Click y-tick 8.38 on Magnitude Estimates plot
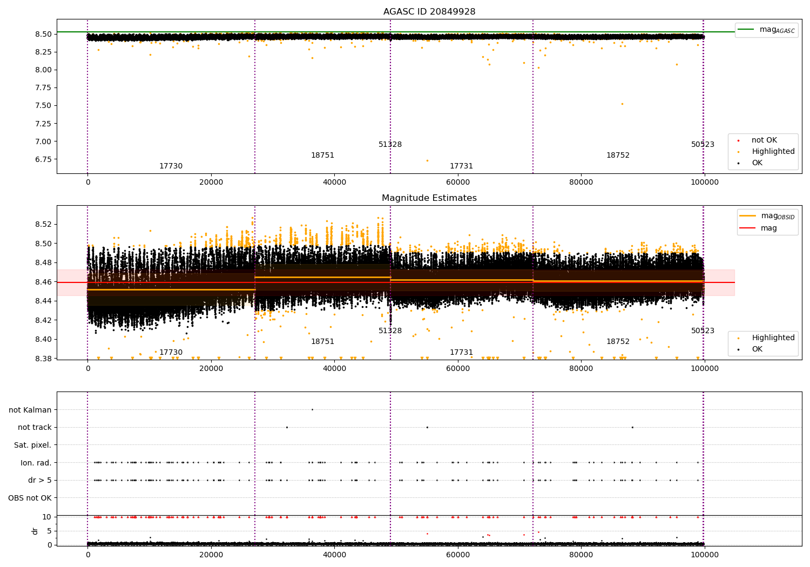Viewport: 810px width, 567px height. (x=43, y=359)
